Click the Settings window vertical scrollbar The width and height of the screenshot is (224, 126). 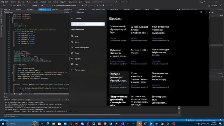[x=209, y=41]
